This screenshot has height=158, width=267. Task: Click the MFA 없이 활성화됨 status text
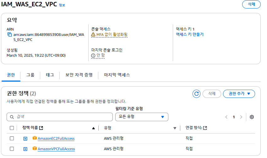[x=112, y=35]
